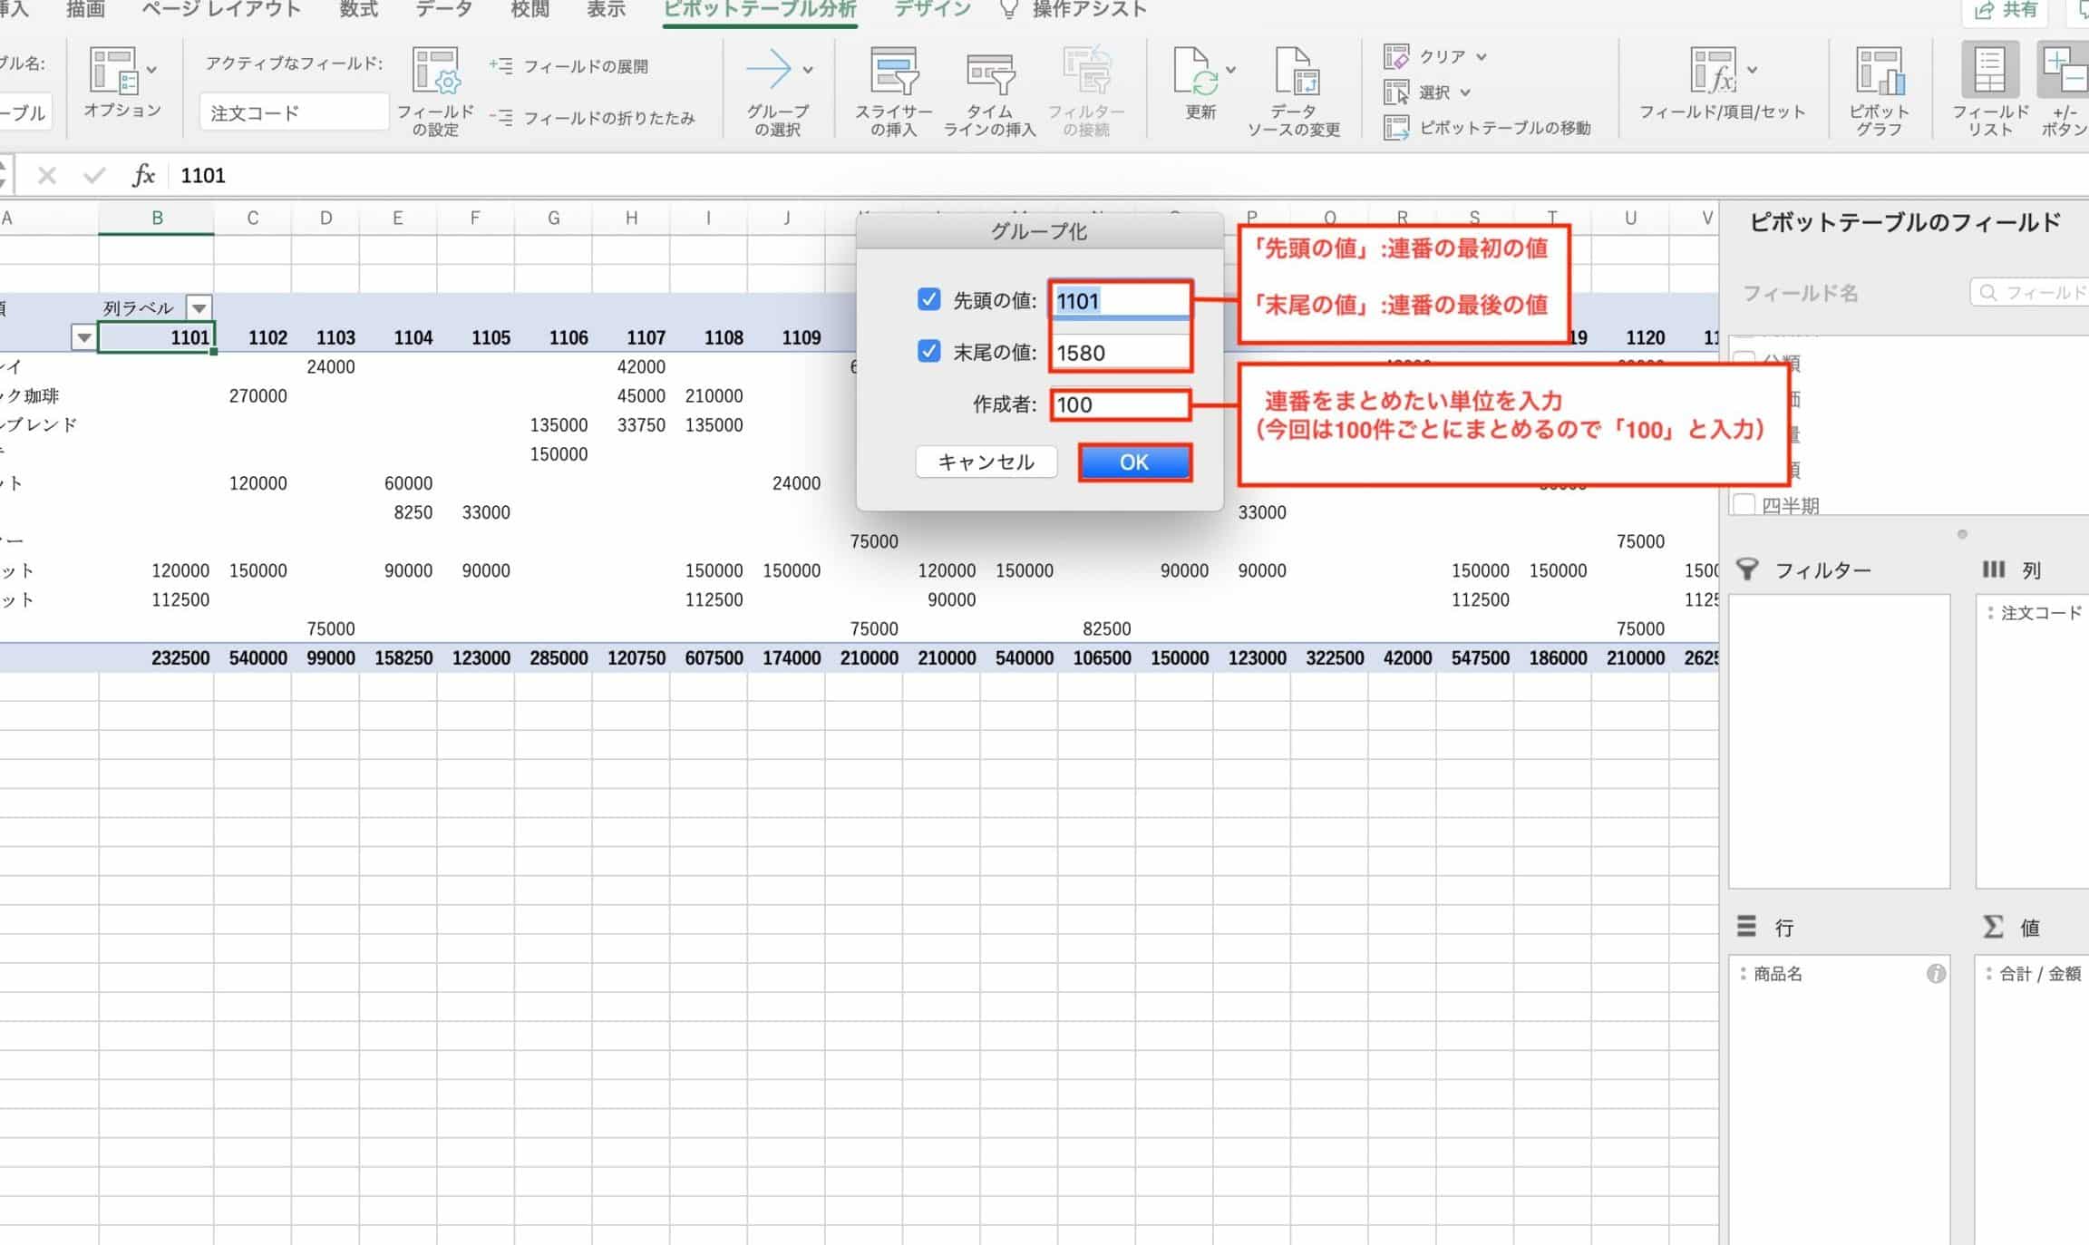Uncheck the 先頭の値 checkbox
This screenshot has width=2089, height=1245.
coord(928,300)
